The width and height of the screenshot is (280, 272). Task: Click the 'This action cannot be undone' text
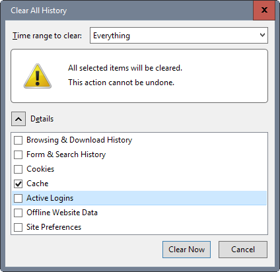point(122,83)
